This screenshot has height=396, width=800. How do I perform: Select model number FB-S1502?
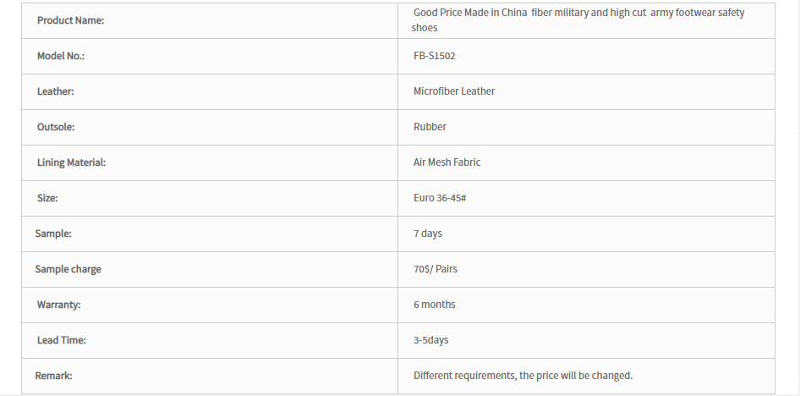[434, 56]
